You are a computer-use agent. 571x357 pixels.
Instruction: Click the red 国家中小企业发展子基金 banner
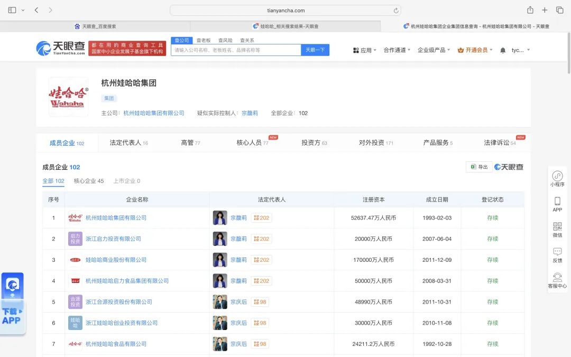pyautogui.click(x=127, y=49)
